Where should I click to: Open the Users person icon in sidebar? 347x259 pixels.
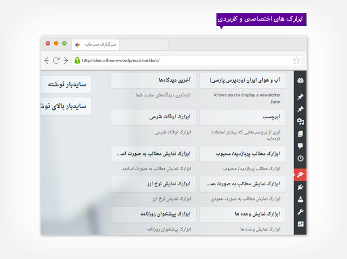tap(300, 199)
